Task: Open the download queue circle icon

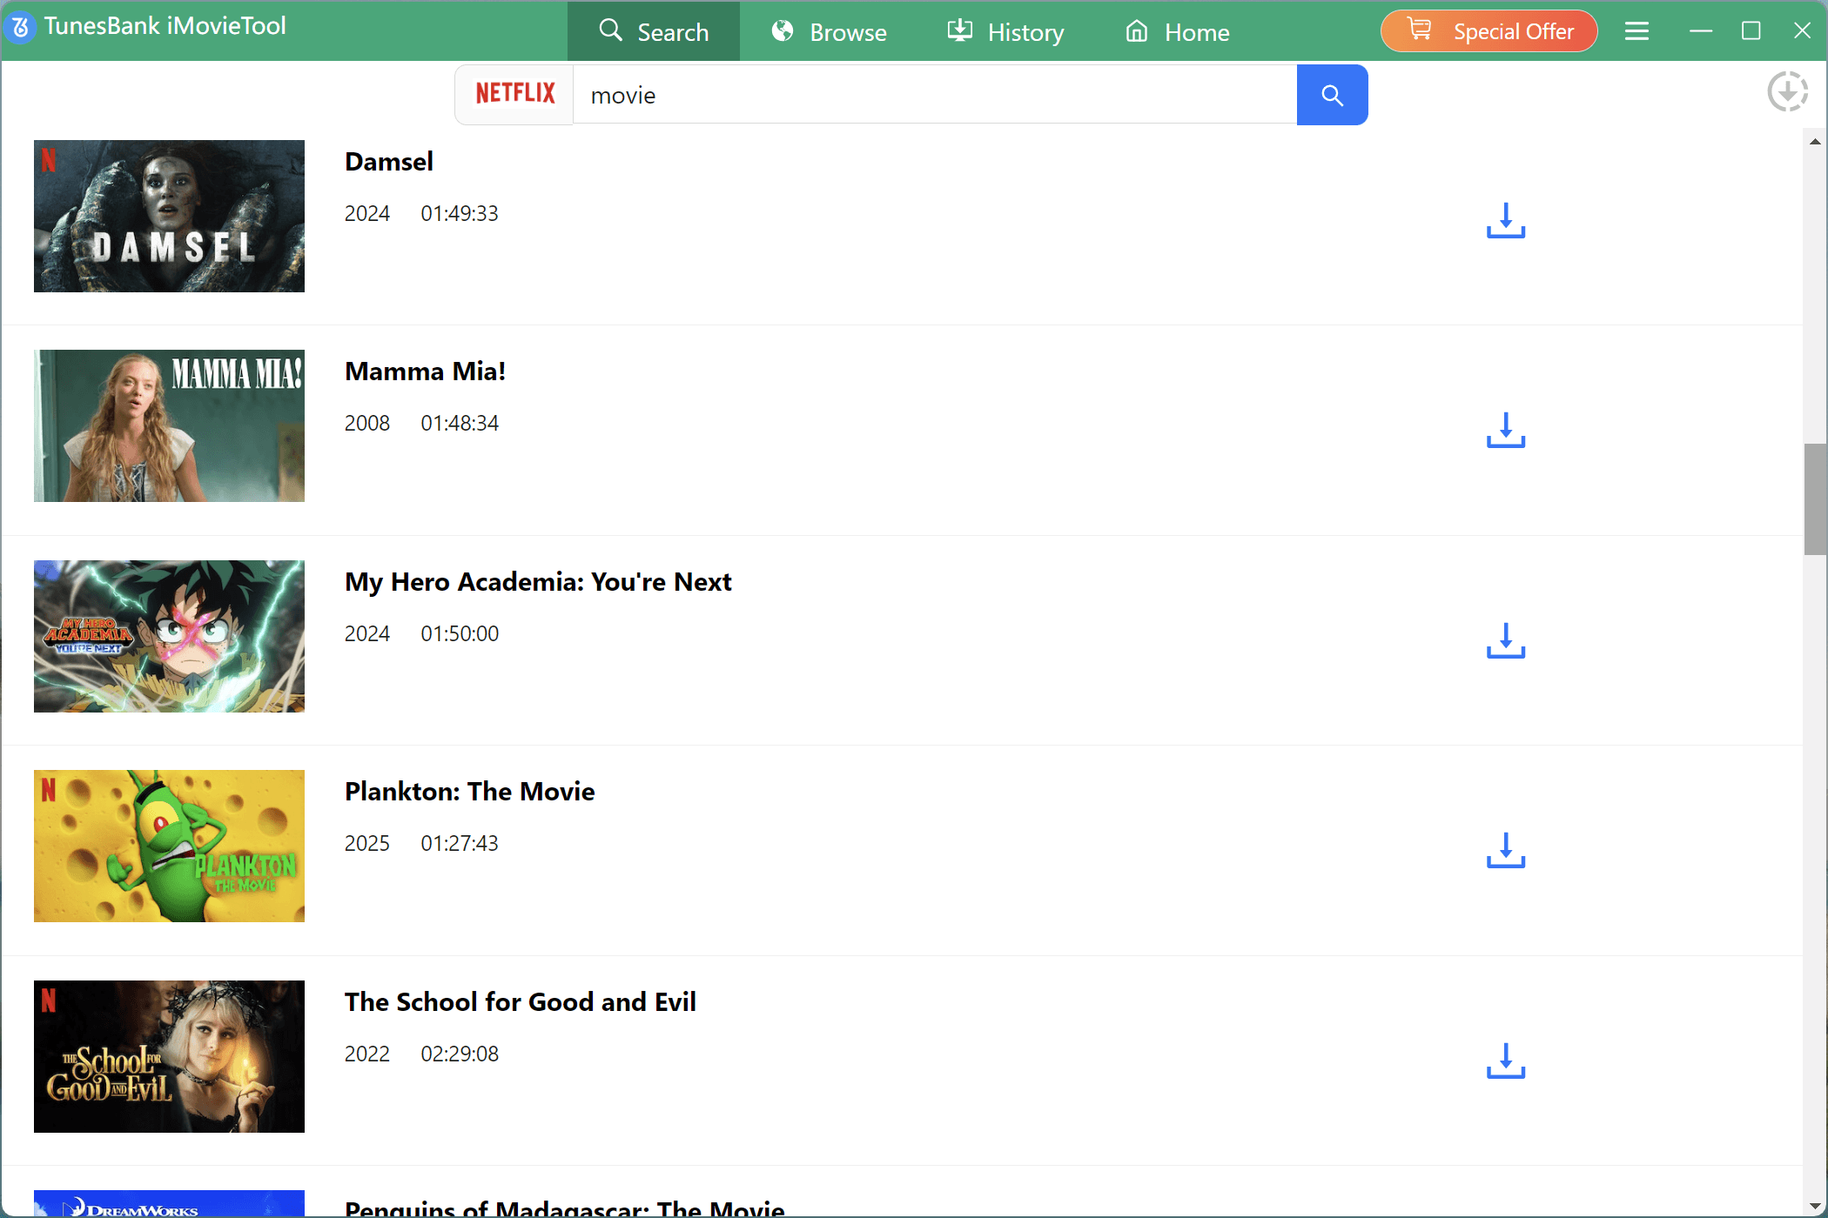Action: (x=1787, y=91)
